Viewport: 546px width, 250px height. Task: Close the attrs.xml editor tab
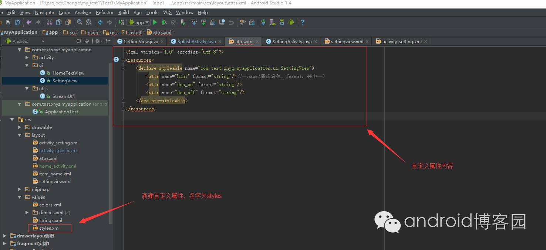coord(257,42)
